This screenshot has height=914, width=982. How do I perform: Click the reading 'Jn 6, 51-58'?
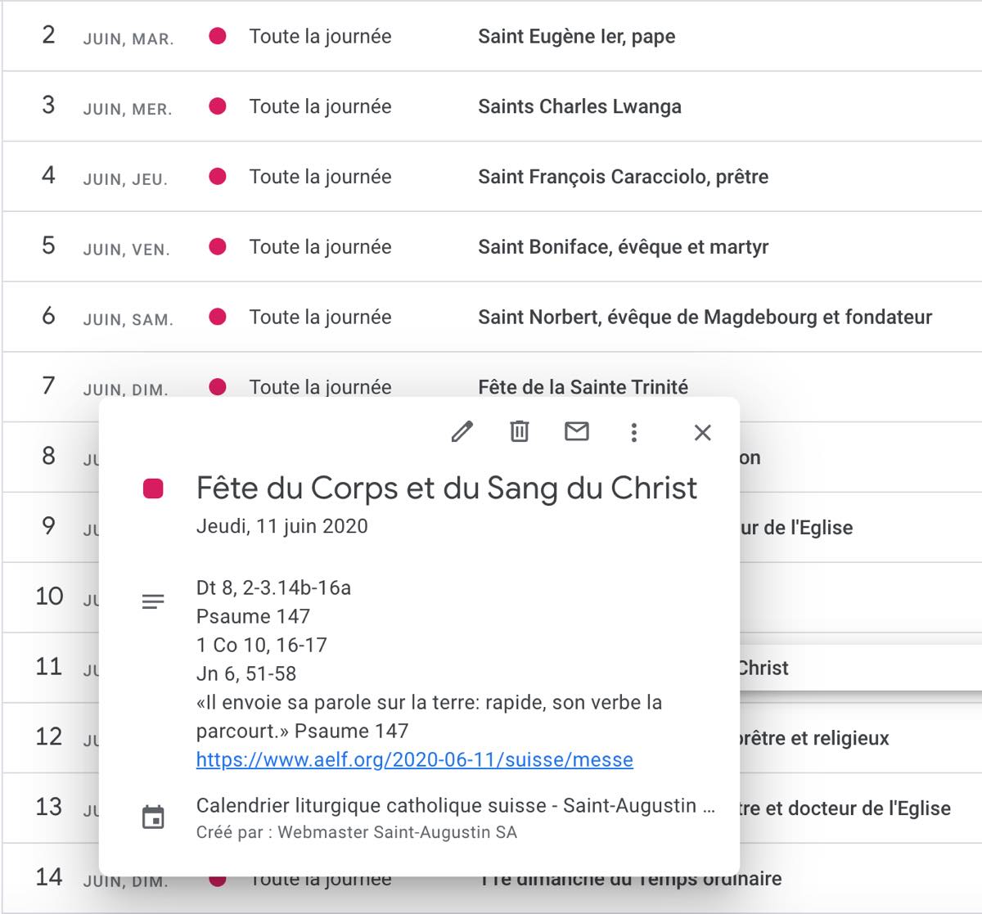[x=246, y=673]
